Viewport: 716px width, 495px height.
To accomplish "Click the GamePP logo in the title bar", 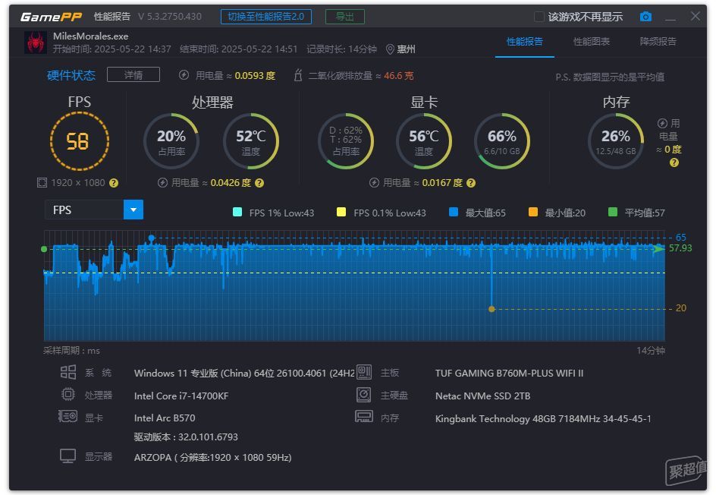I will coord(51,17).
